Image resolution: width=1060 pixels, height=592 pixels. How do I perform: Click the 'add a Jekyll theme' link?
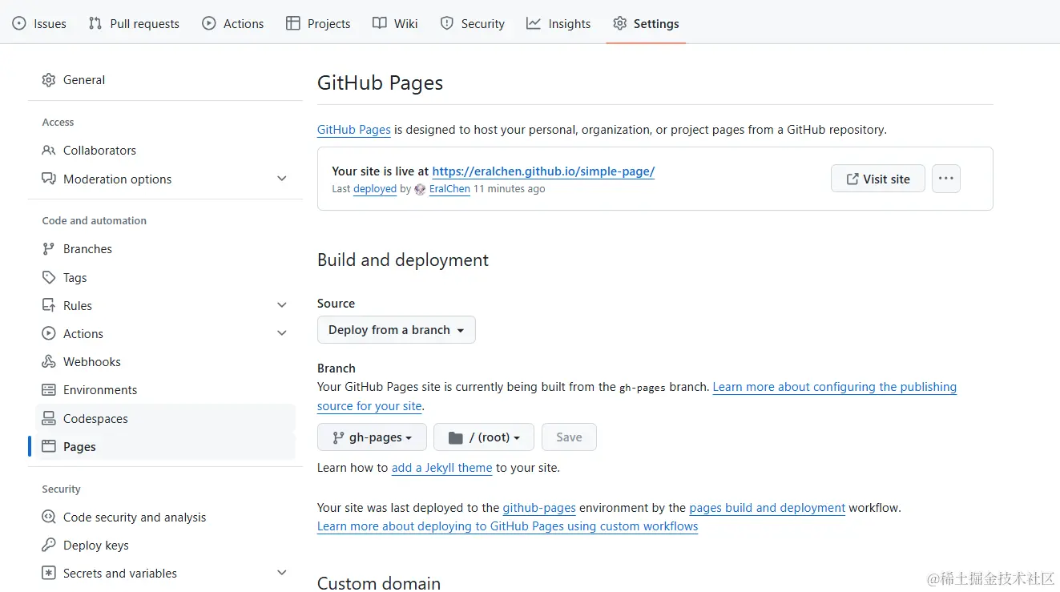(441, 468)
